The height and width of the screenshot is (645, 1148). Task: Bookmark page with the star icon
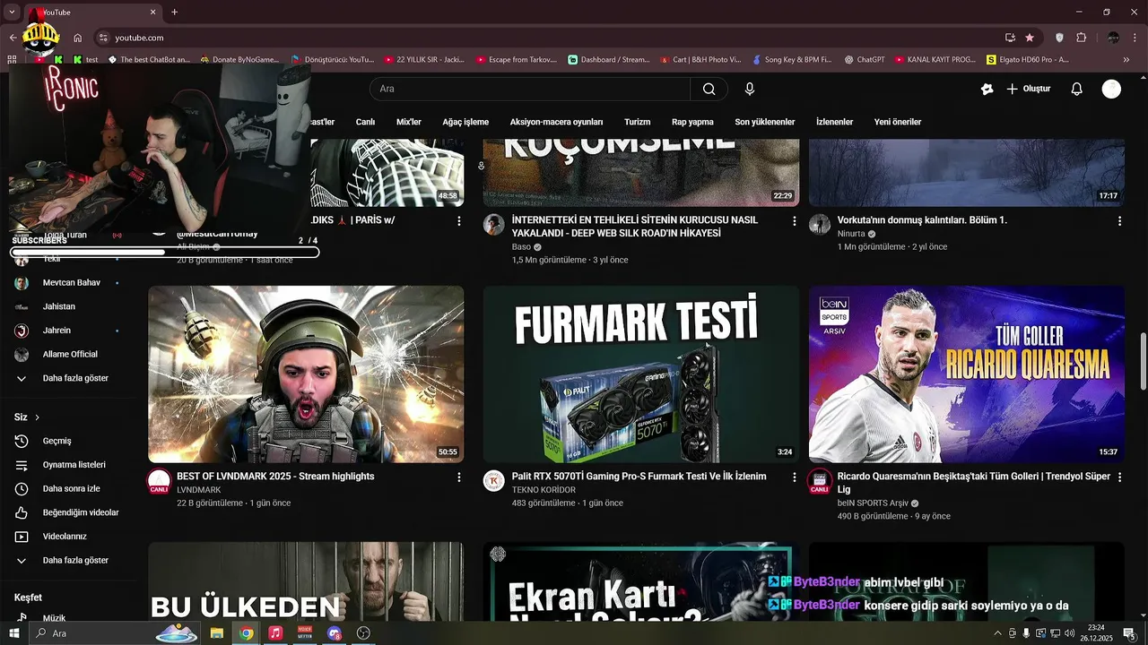click(1030, 38)
